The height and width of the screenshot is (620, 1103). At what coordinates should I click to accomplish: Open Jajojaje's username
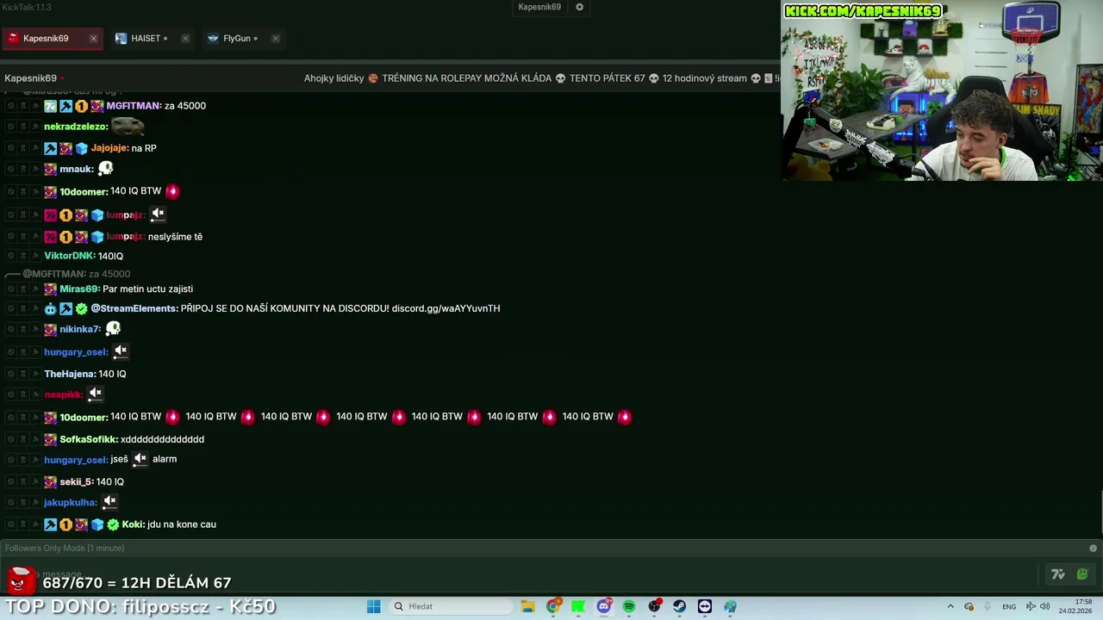pyautogui.click(x=109, y=148)
